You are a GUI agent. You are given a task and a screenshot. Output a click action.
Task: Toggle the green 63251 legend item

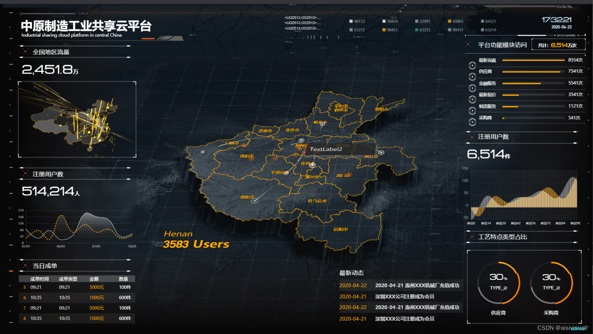tap(423, 30)
